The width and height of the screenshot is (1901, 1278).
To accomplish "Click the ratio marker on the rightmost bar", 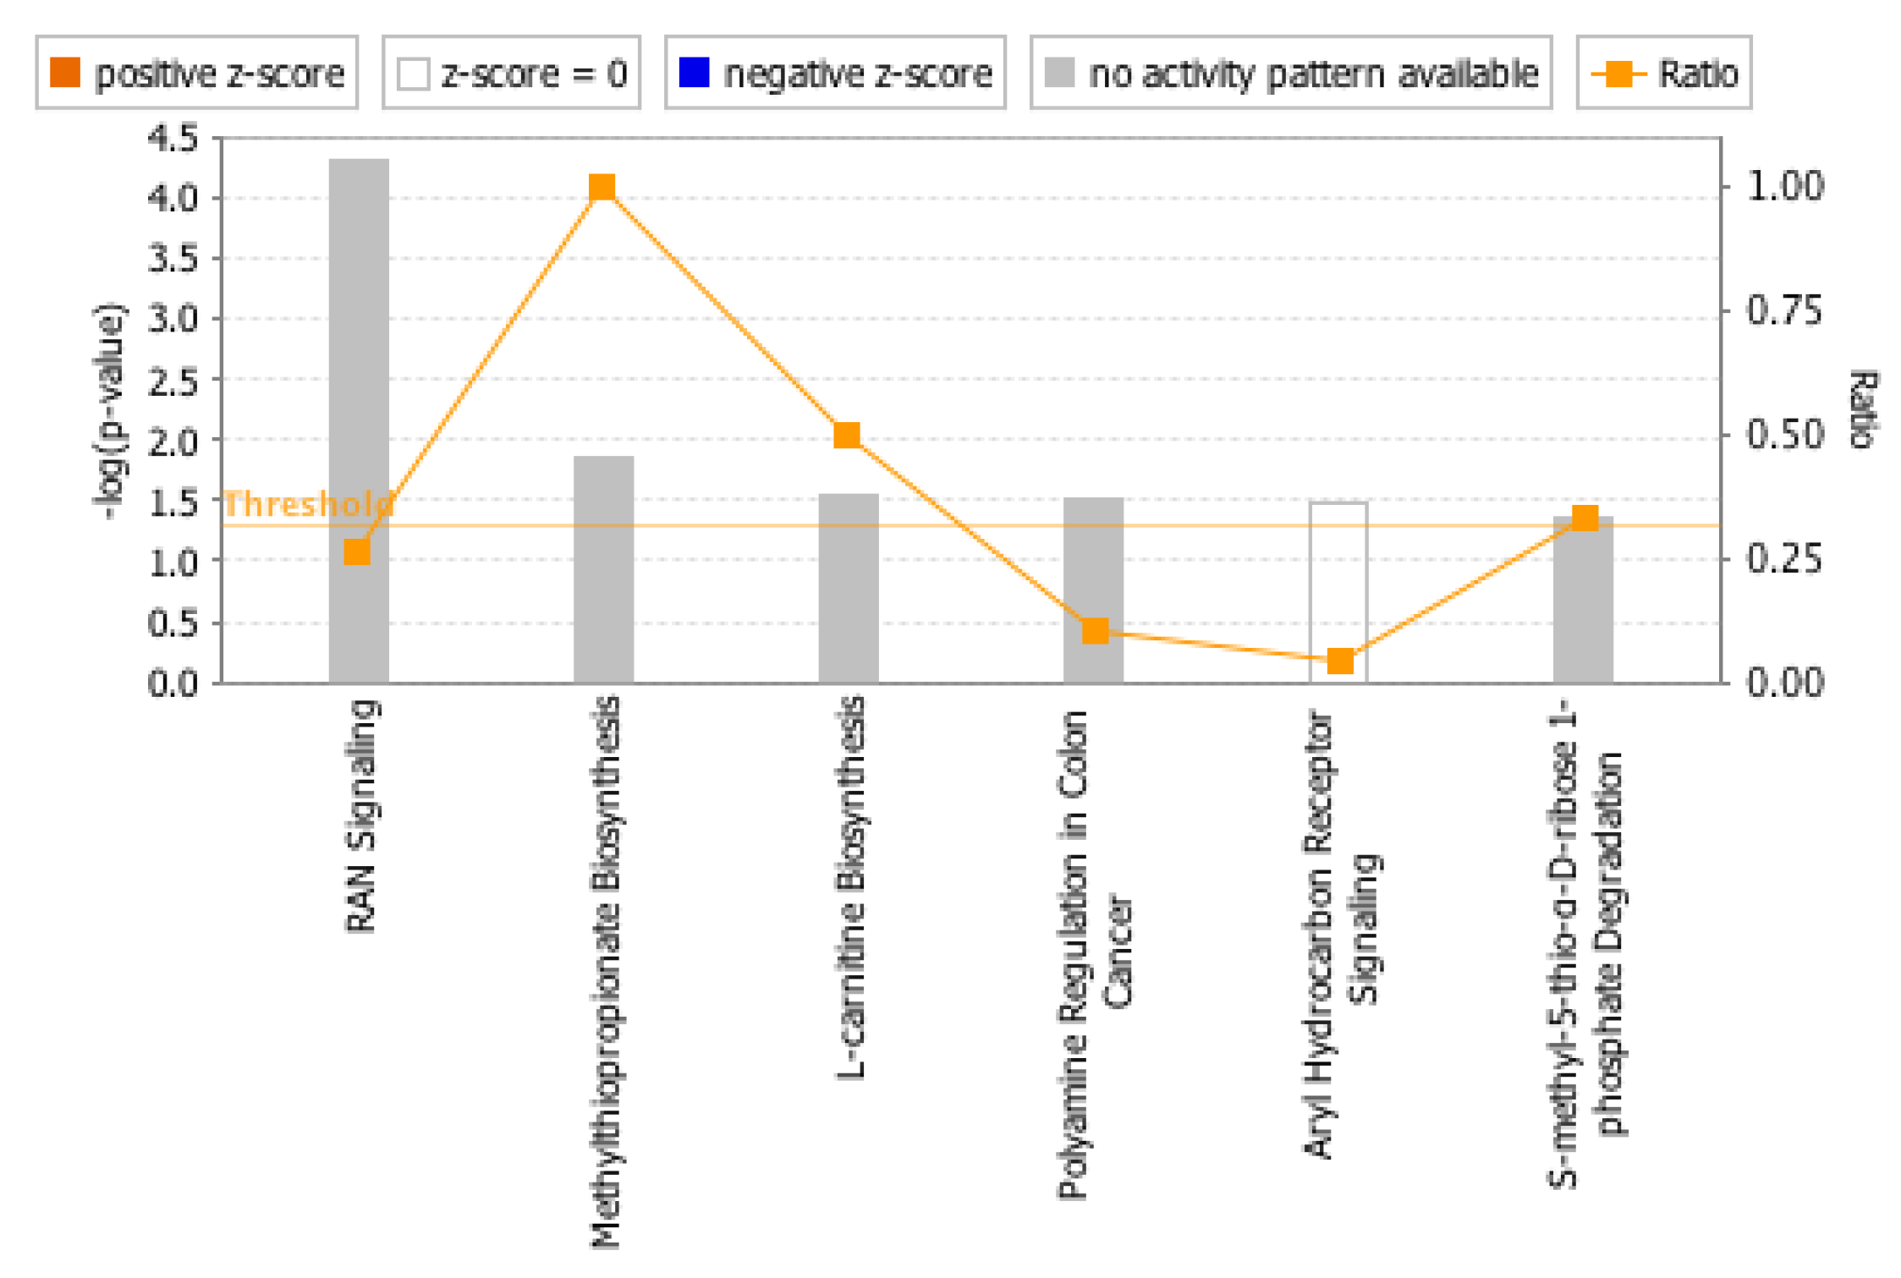I will tap(1585, 518).
